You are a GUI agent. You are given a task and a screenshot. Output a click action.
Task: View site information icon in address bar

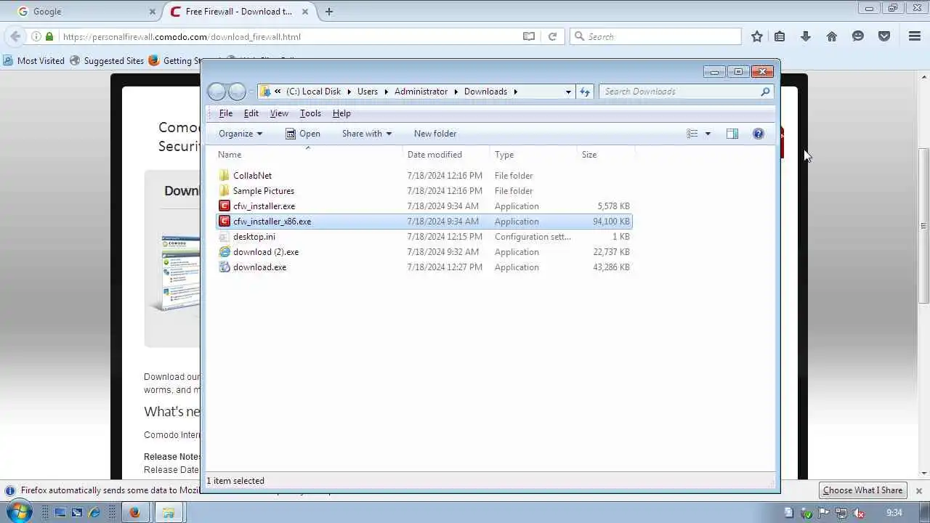click(x=36, y=36)
